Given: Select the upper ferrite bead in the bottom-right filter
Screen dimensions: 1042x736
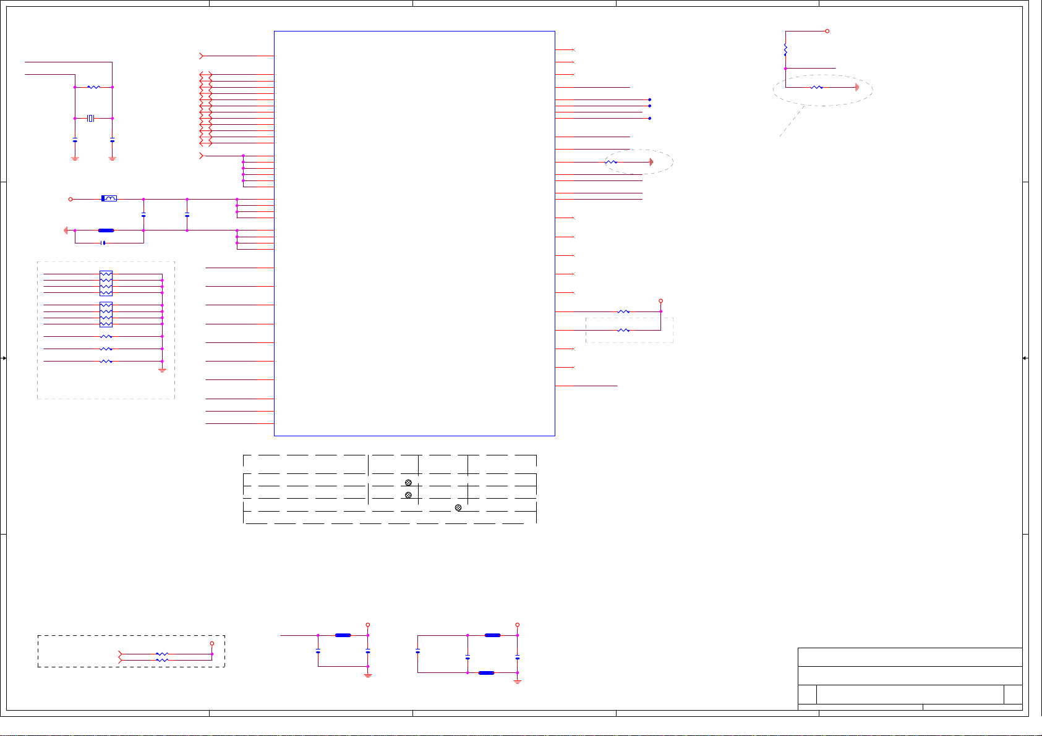Looking at the screenshot, I should [x=493, y=635].
